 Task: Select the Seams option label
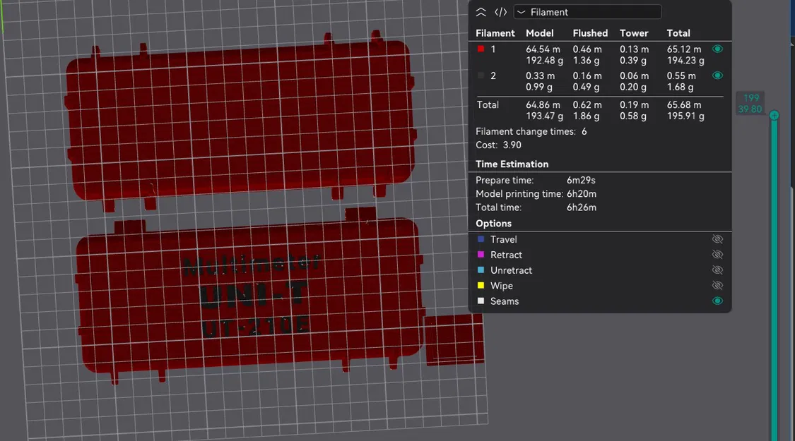click(505, 301)
